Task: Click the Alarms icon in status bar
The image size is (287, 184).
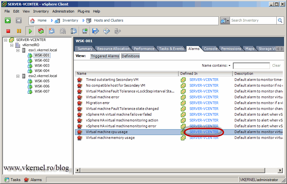Action: tap(26, 180)
